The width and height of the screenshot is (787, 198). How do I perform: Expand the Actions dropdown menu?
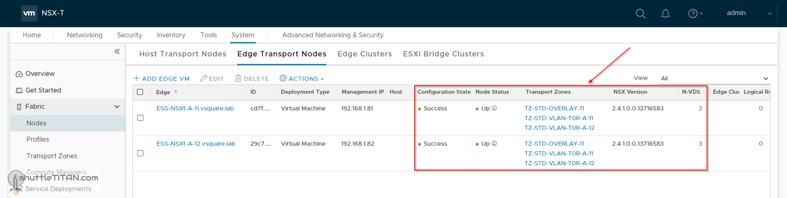point(302,79)
